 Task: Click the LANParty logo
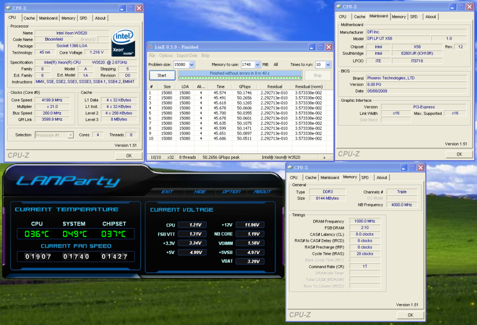[x=68, y=181]
